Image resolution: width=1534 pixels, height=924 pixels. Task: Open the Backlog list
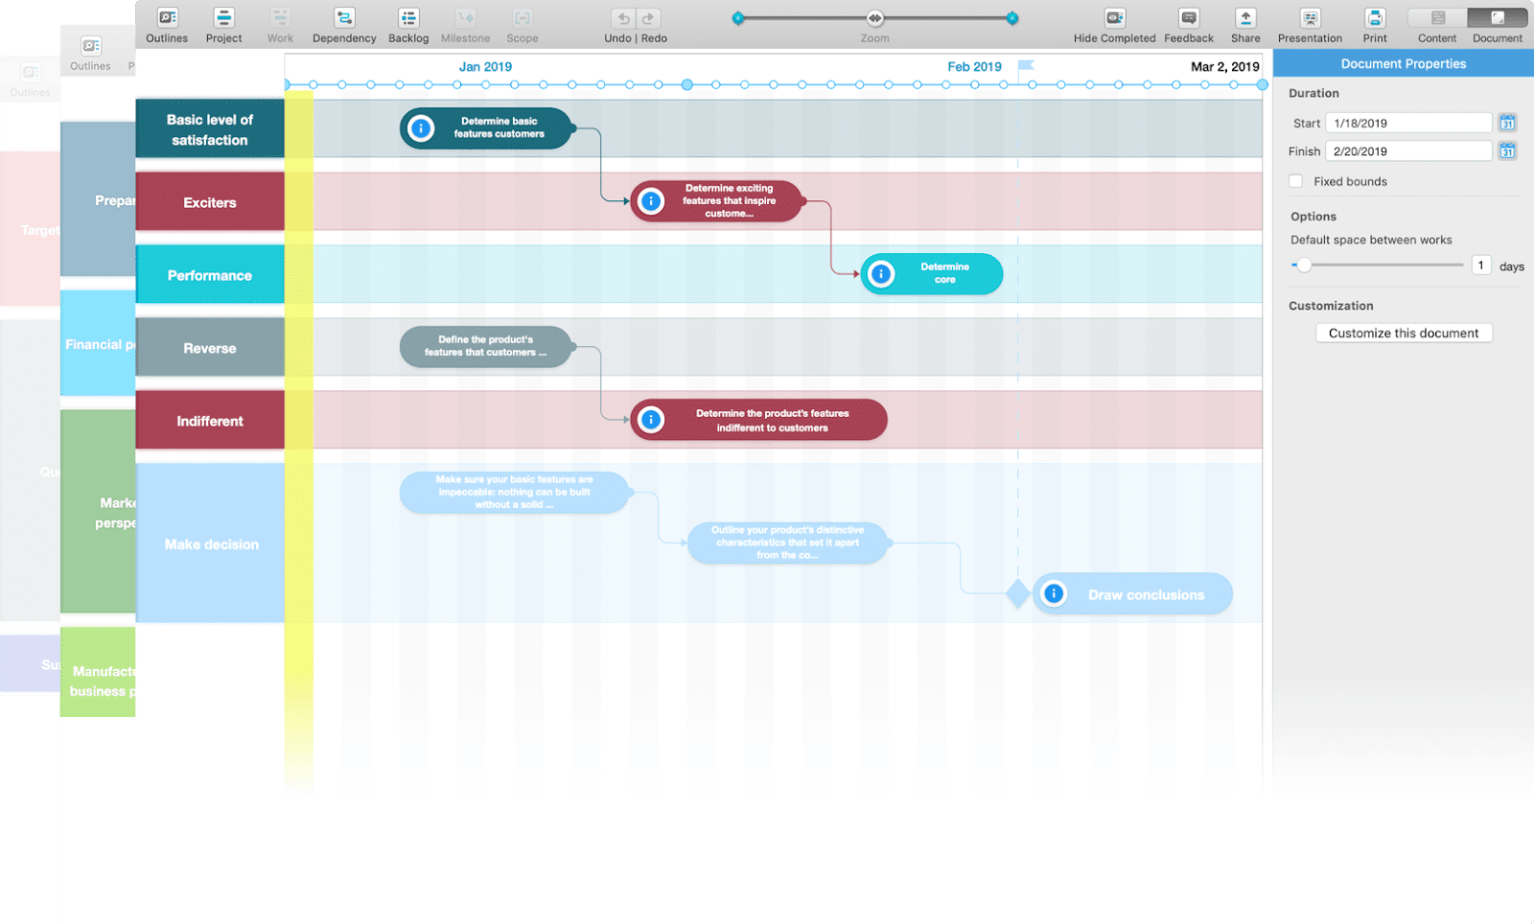(x=408, y=19)
